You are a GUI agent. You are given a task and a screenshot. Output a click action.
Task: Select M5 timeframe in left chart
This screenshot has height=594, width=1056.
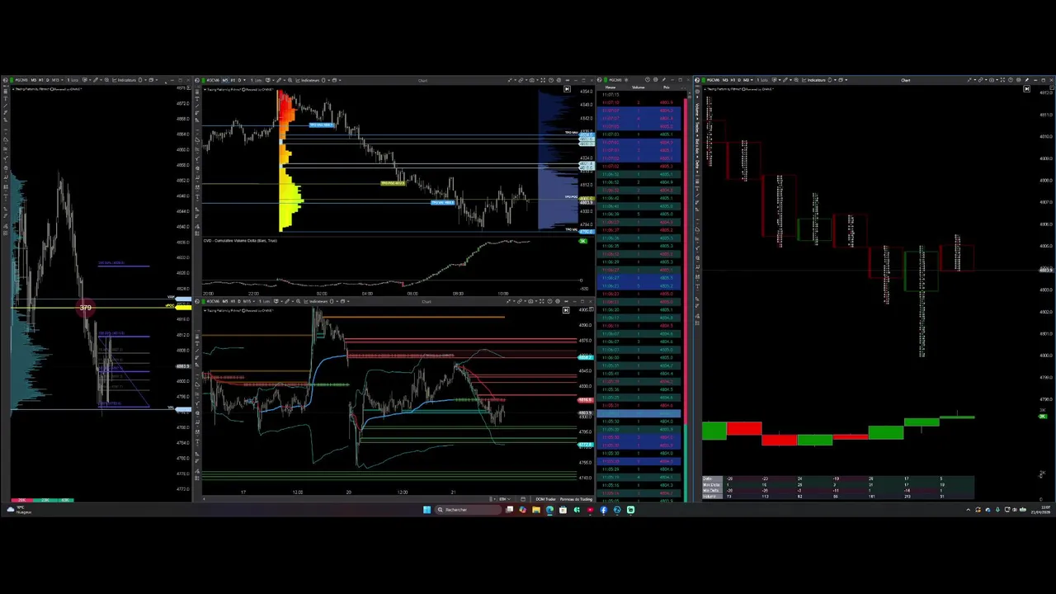(34, 80)
